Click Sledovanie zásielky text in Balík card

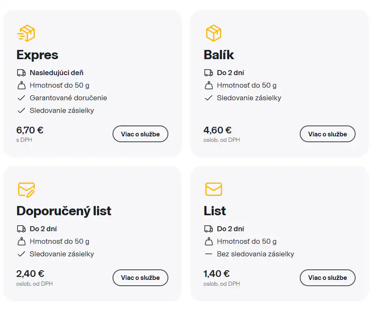pyautogui.click(x=249, y=98)
